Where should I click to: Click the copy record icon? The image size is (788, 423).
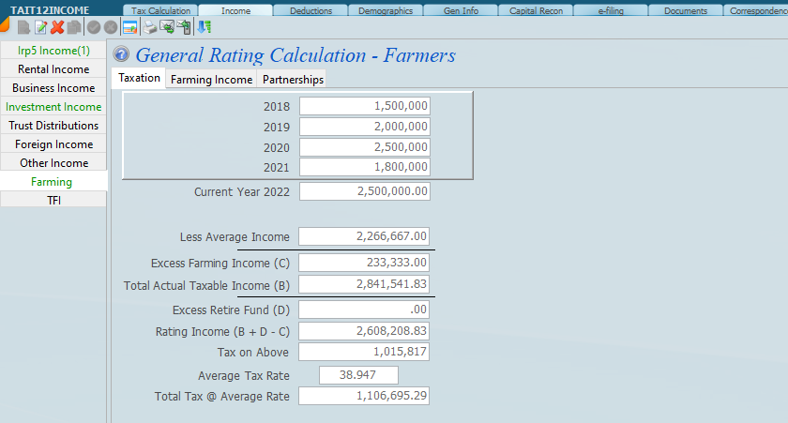click(74, 28)
